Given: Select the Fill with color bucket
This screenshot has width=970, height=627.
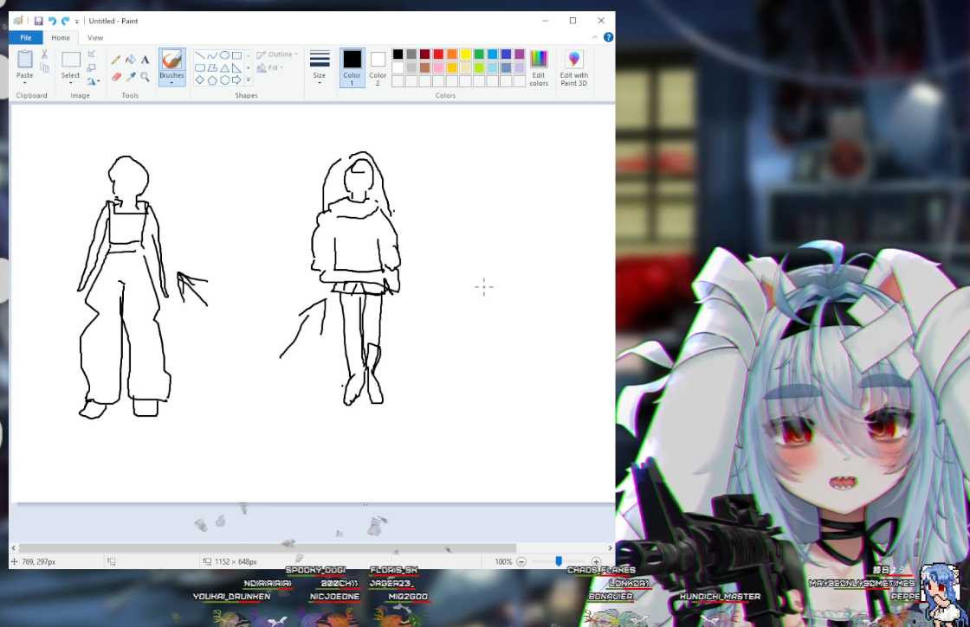Looking at the screenshot, I should point(131,60).
